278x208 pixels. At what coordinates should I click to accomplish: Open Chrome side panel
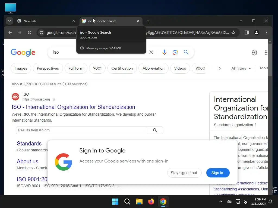pyautogui.click(x=247, y=32)
